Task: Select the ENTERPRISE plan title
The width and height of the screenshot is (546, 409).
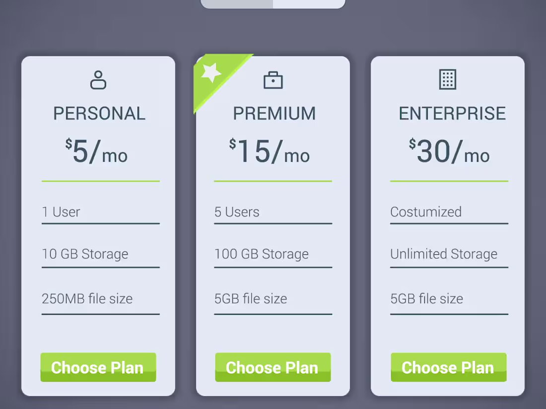Action: (x=452, y=113)
